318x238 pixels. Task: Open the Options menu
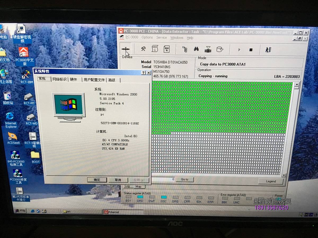coord(147,38)
